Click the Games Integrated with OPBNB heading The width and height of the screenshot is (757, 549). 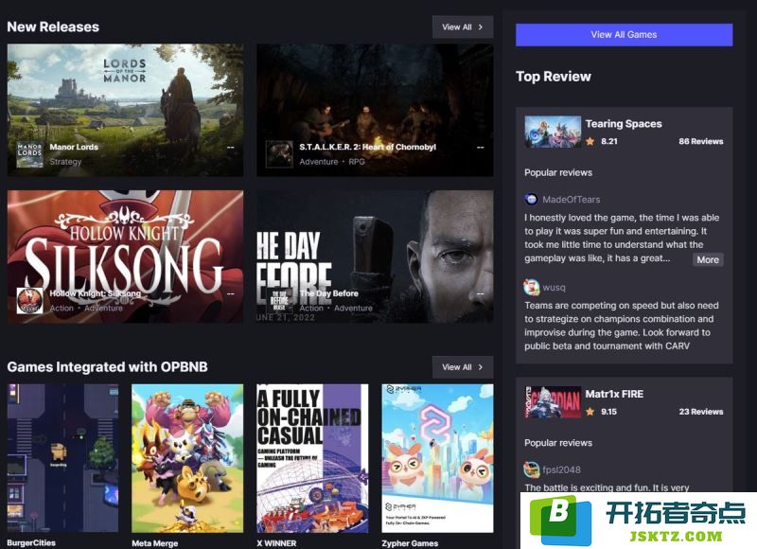click(107, 367)
